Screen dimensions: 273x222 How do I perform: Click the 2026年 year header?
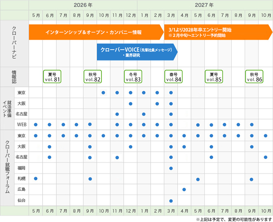(x=83, y=5)
